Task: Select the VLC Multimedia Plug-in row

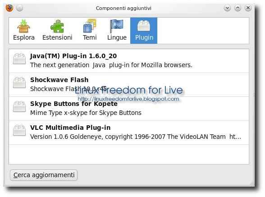Action: click(129, 133)
